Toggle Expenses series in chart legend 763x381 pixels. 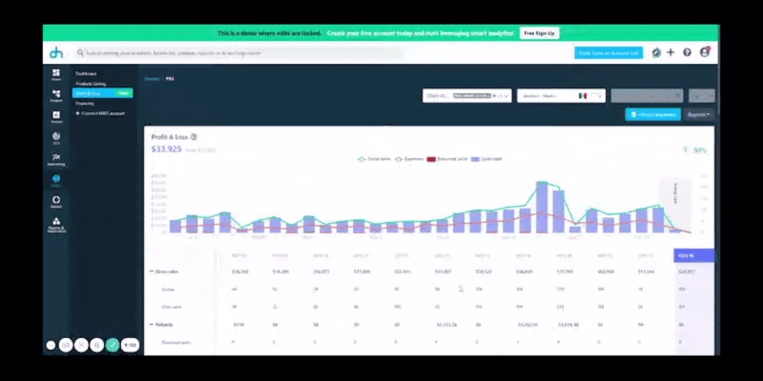point(410,159)
